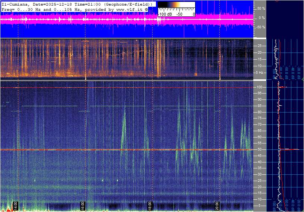The height and width of the screenshot is (212, 304).
Task: Click the 75 Hz frequency axis label
Action: pos(260,118)
